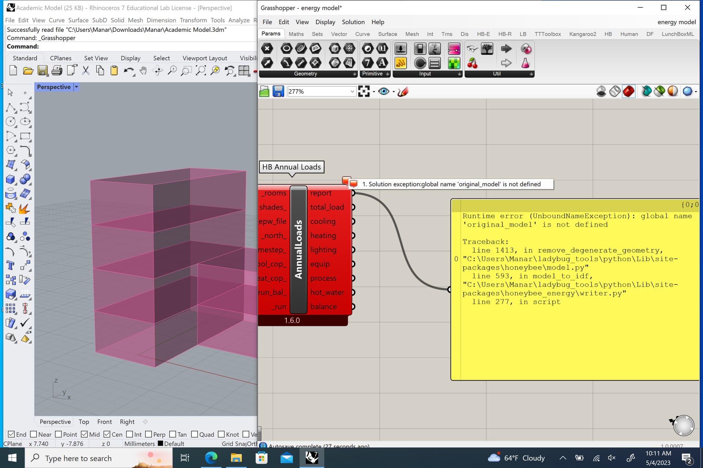Viewport: 703px width, 468px height.
Task: Open the 277% zoom level dropdown
Action: 352,91
